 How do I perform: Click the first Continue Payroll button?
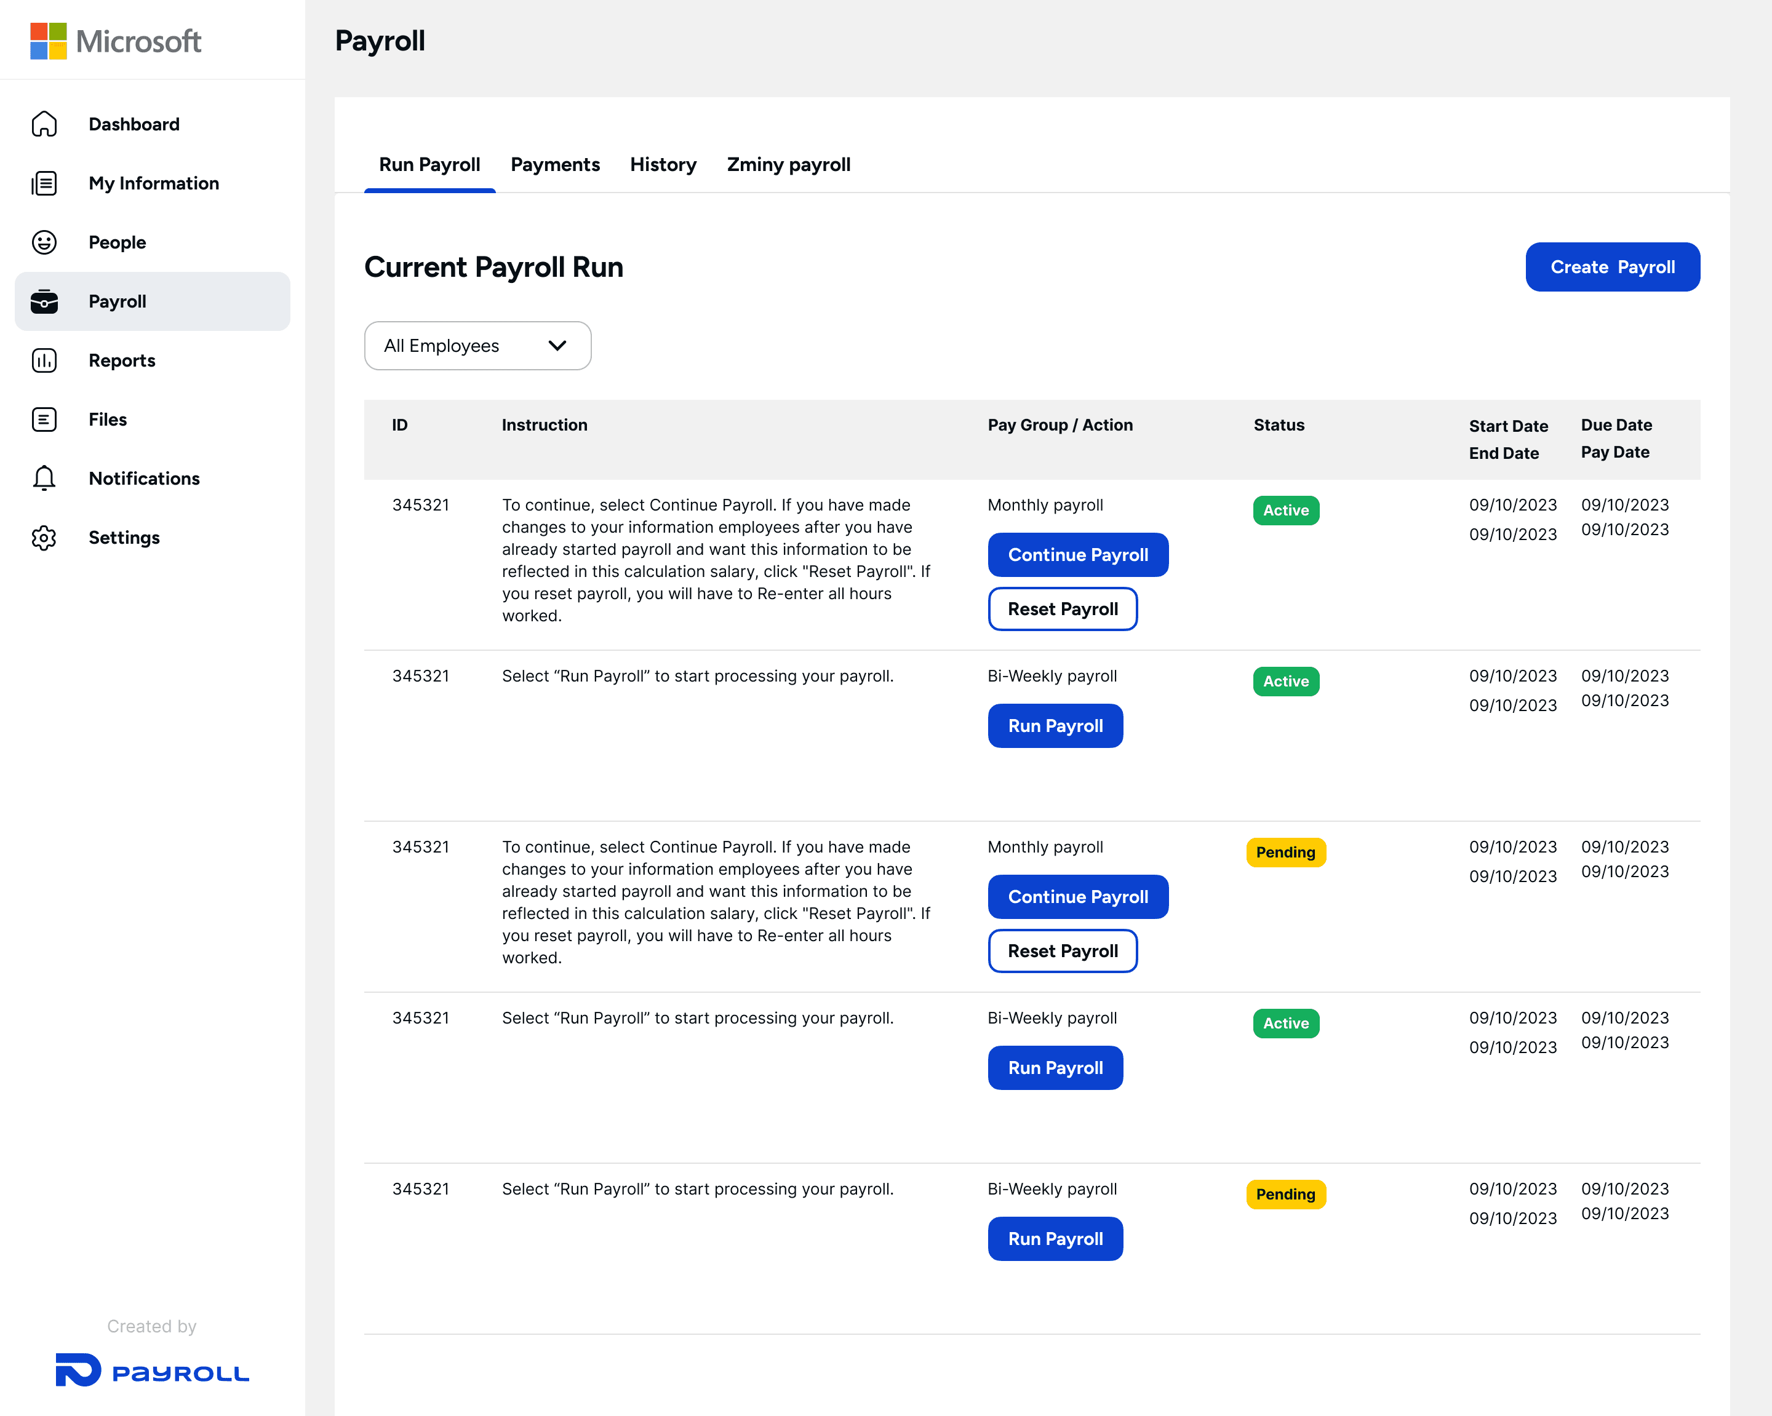(1077, 555)
